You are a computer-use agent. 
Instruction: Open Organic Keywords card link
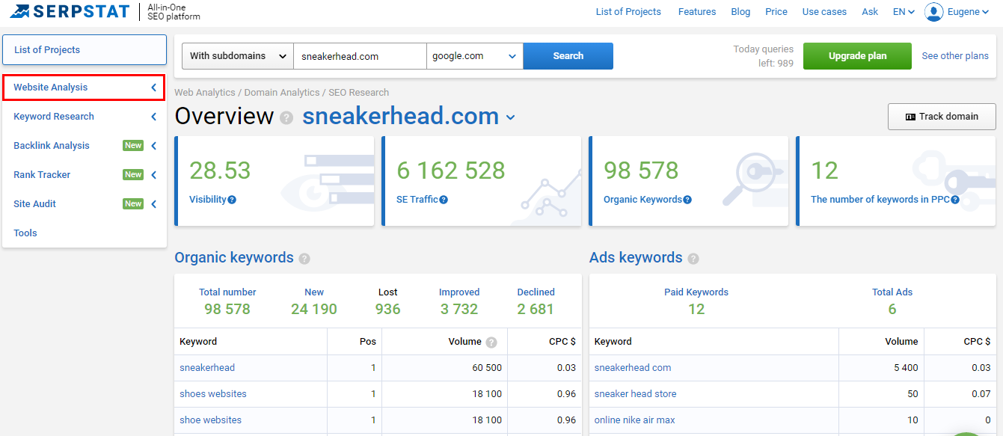642,200
